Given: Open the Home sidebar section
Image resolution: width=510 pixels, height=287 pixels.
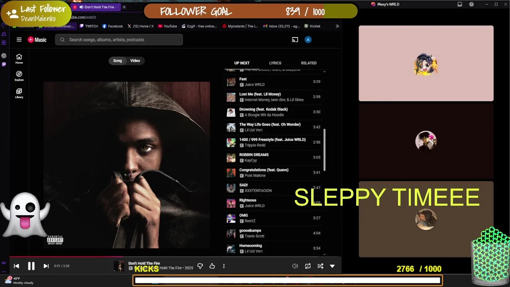Looking at the screenshot, I should point(19,59).
